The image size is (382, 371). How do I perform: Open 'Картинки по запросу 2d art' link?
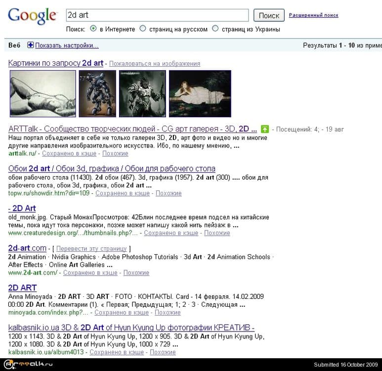[x=56, y=63]
